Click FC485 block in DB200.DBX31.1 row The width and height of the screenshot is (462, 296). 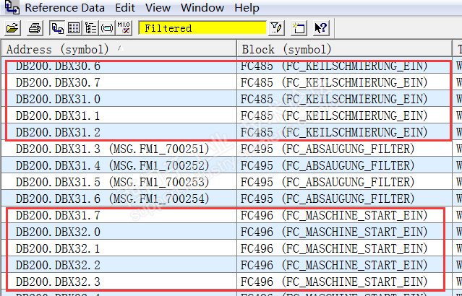point(334,116)
